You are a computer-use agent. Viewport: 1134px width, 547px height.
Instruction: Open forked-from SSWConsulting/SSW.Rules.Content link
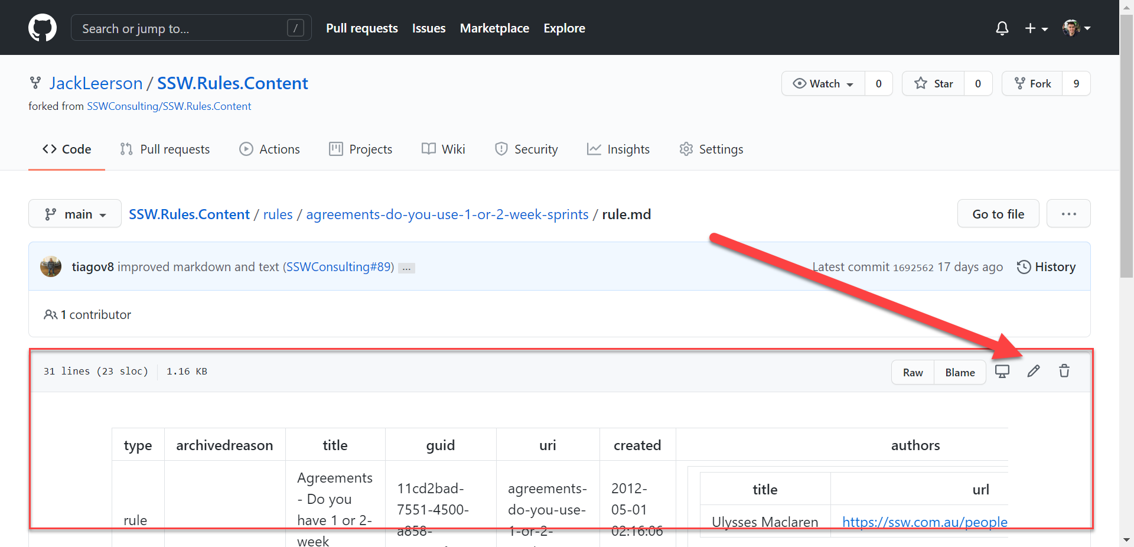(169, 106)
